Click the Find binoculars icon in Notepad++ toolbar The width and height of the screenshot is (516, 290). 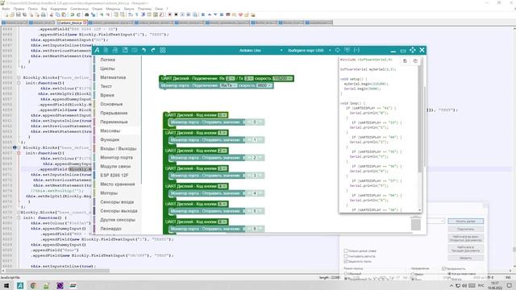(x=86, y=14)
